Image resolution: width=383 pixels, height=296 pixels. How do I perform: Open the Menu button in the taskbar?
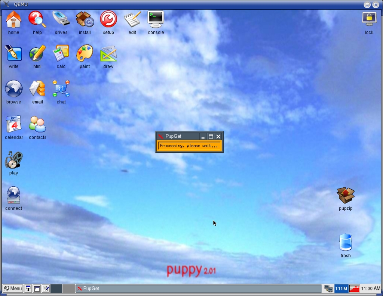pyautogui.click(x=13, y=289)
